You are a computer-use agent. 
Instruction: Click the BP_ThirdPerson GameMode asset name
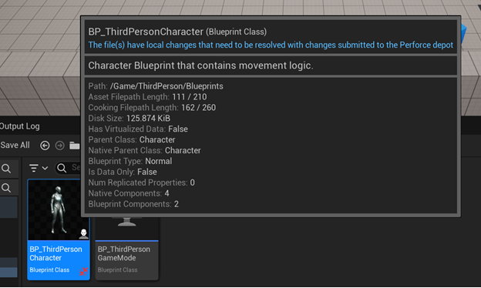click(x=124, y=253)
